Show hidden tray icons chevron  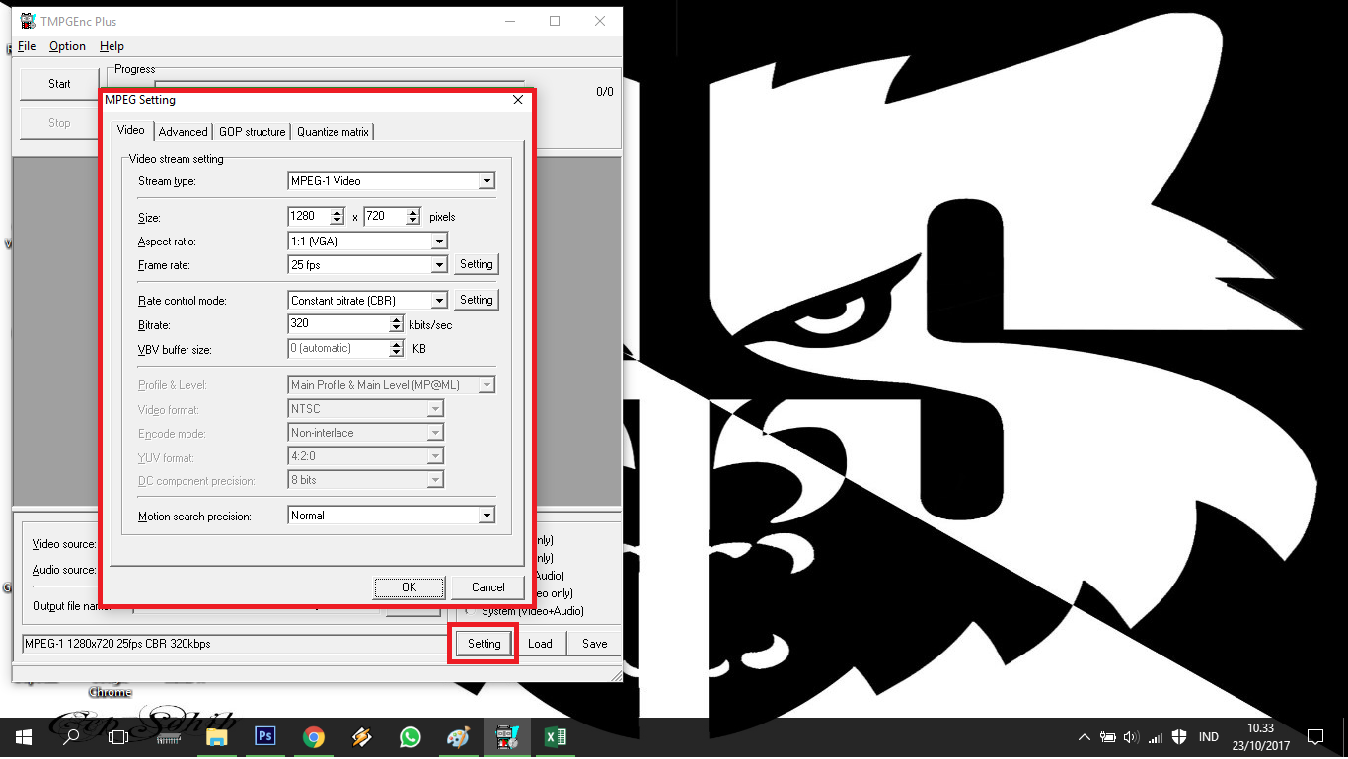(x=1085, y=736)
